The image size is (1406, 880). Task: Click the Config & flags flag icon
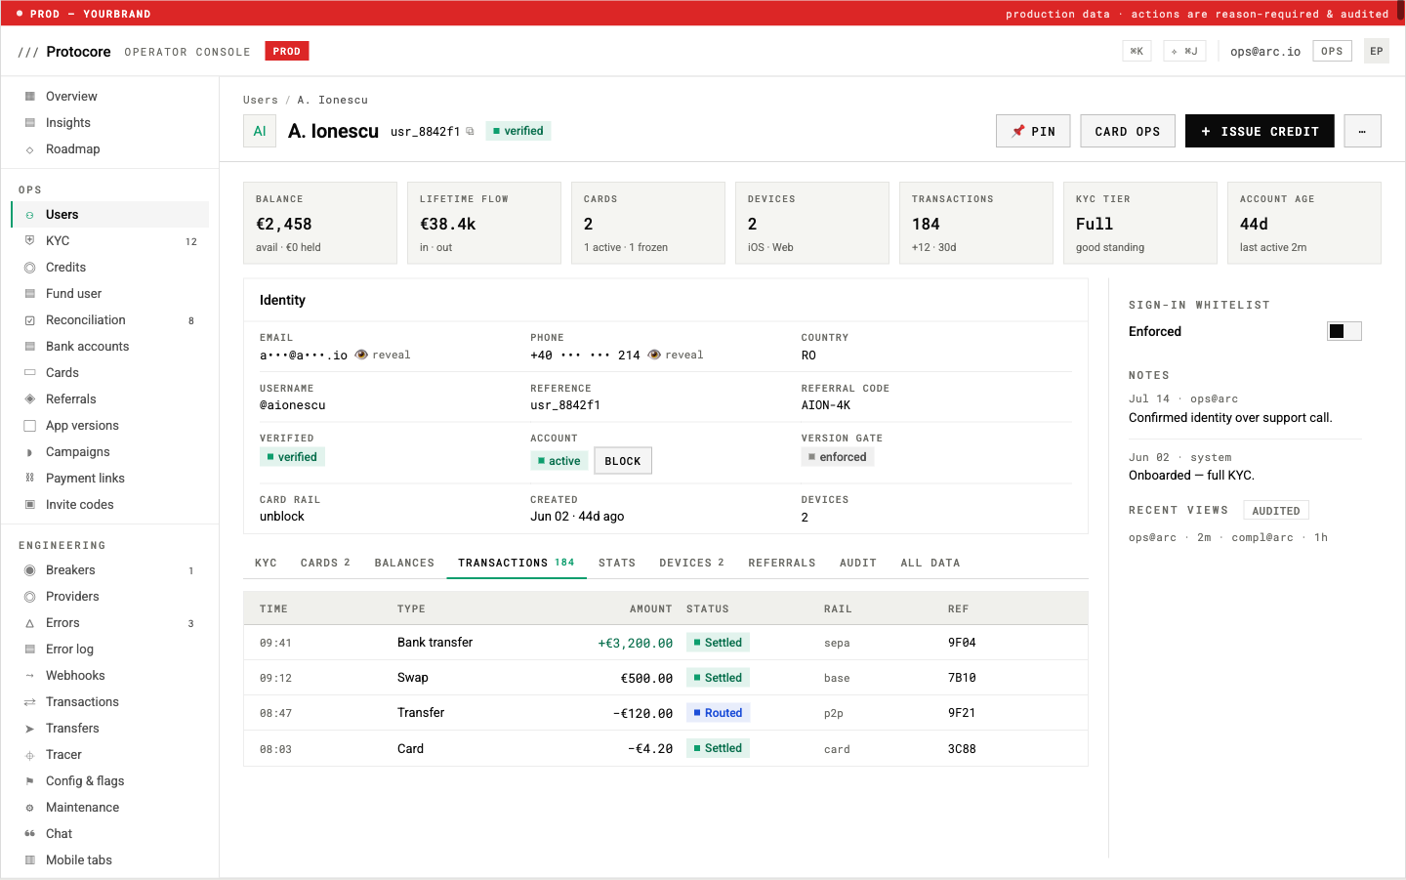[29, 781]
